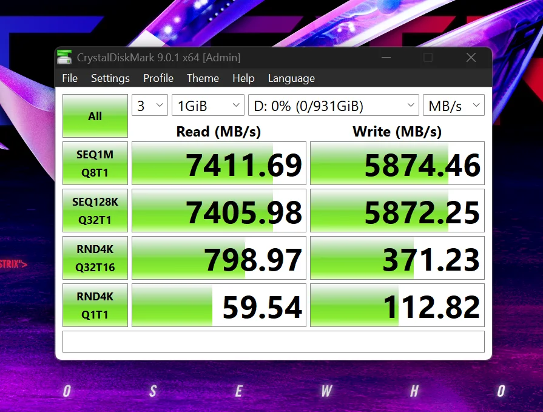The image size is (543, 412).
Task: Click the SEQ1M read result 7411.69
Action: click(219, 163)
